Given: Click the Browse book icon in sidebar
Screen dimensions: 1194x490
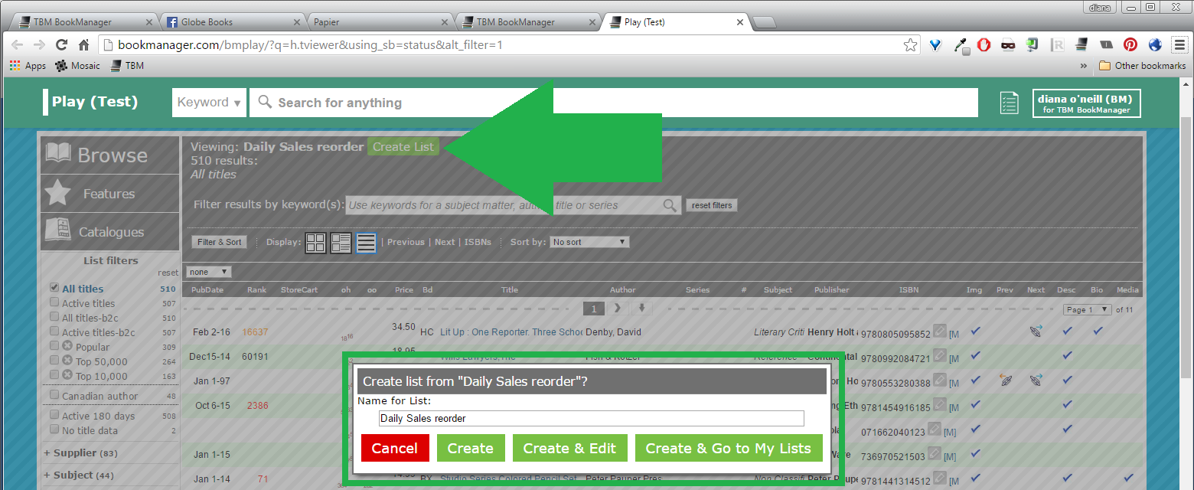Looking at the screenshot, I should coord(59,154).
